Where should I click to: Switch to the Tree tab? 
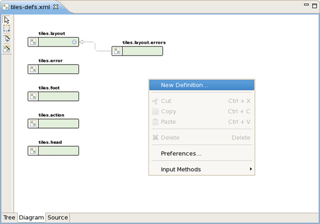pyautogui.click(x=9, y=217)
